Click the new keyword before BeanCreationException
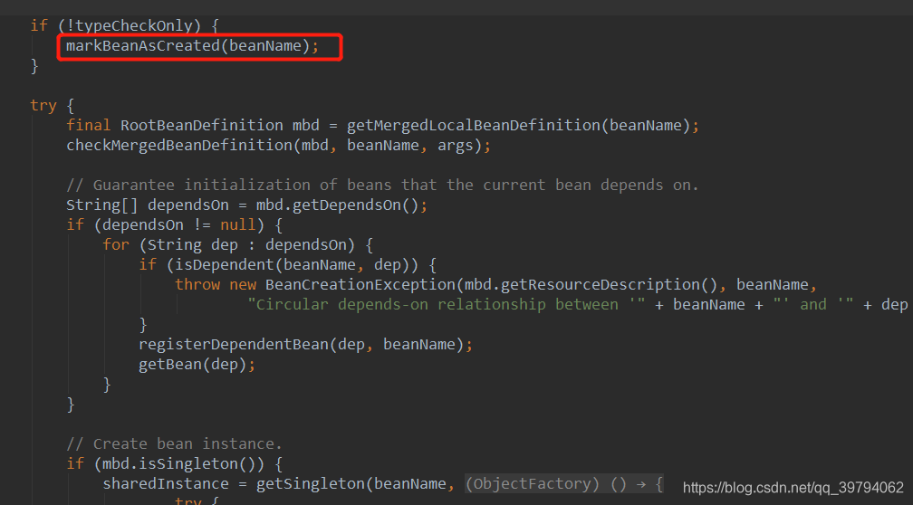Image resolution: width=913 pixels, height=505 pixels. click(x=242, y=284)
